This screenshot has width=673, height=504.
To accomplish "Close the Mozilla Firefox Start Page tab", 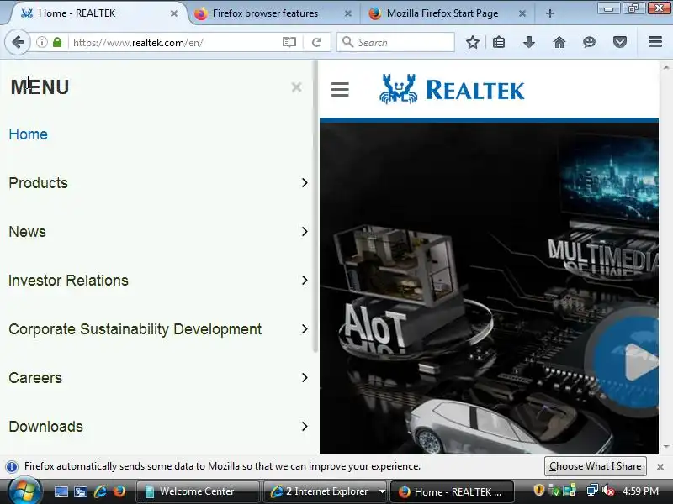I will tap(522, 13).
